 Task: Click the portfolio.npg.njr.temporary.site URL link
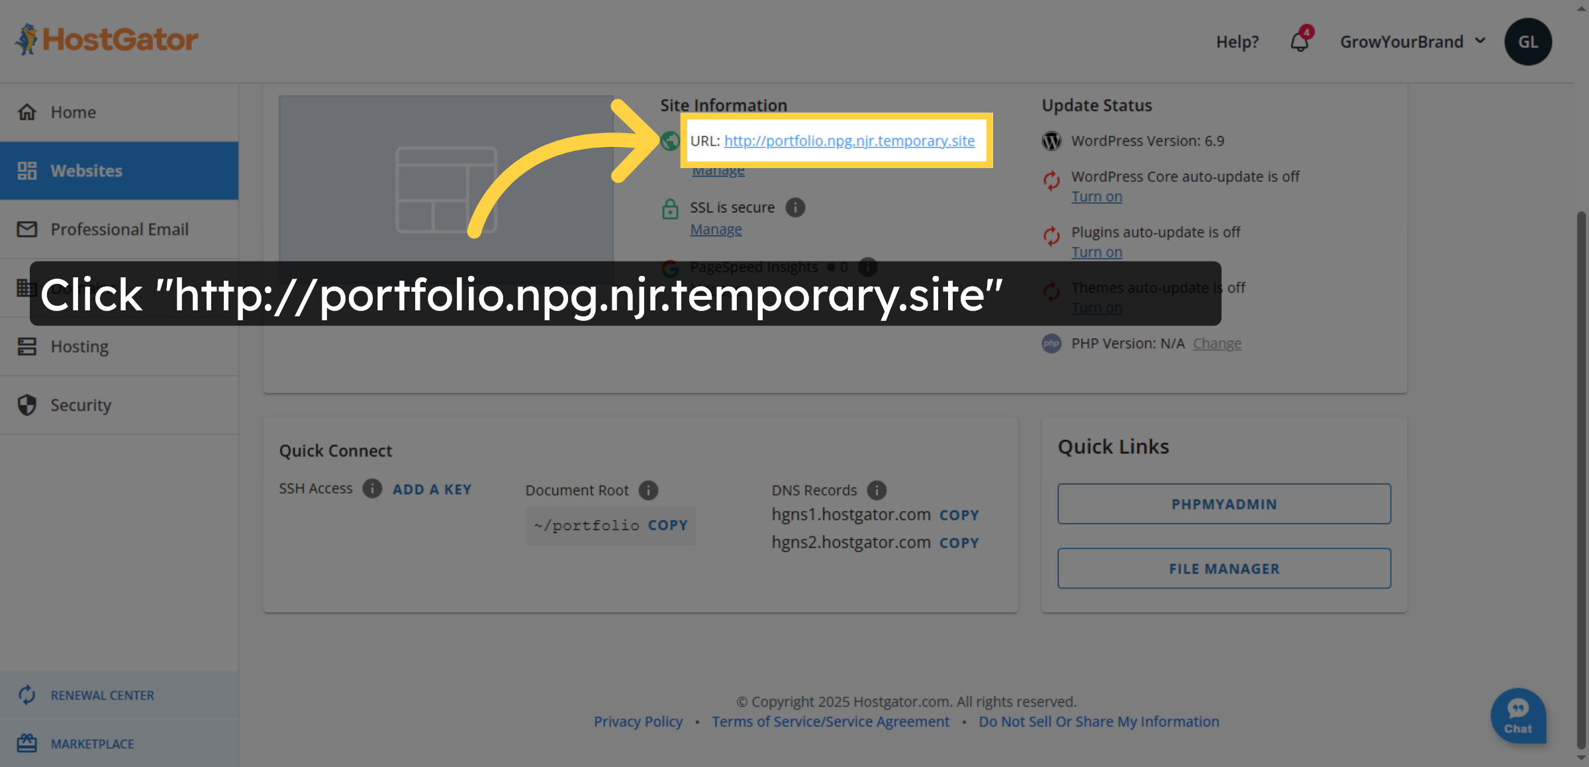click(x=849, y=140)
